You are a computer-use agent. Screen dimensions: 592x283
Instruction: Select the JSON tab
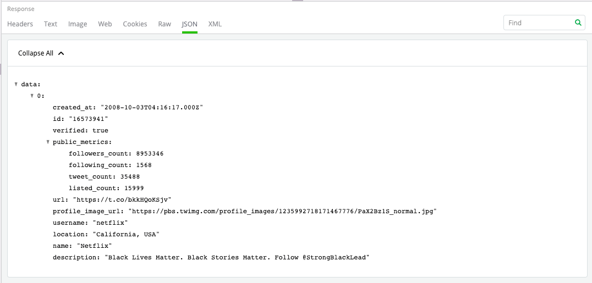click(x=189, y=24)
